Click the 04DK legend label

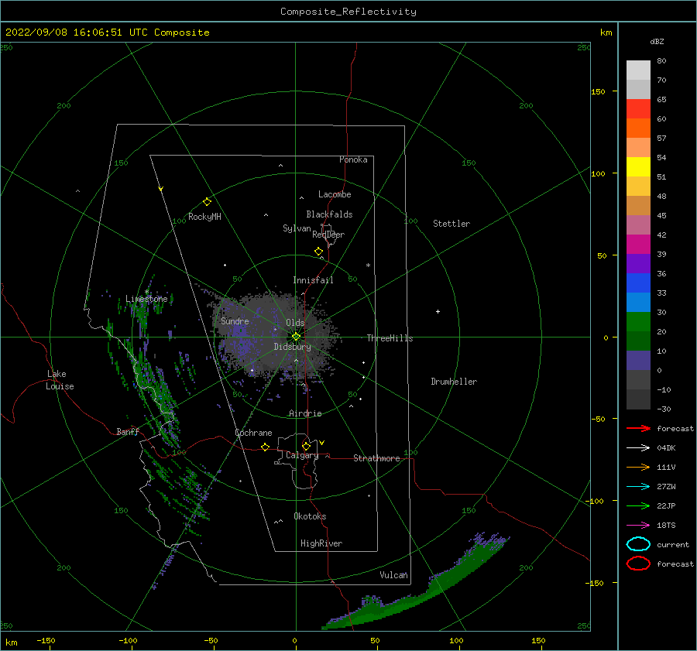coord(666,448)
